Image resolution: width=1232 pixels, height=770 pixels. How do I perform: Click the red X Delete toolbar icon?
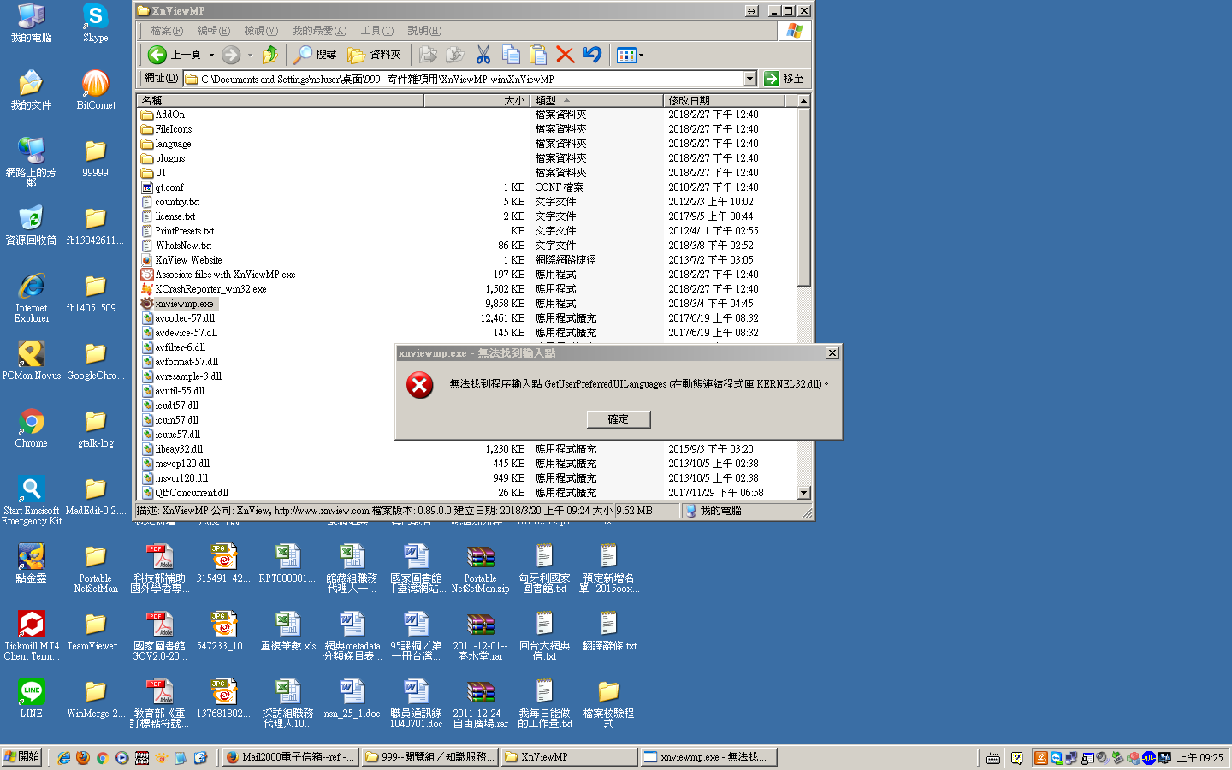click(565, 55)
